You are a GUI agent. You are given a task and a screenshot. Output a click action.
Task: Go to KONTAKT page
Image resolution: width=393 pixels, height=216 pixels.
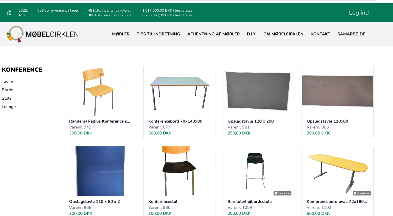pyautogui.click(x=320, y=34)
